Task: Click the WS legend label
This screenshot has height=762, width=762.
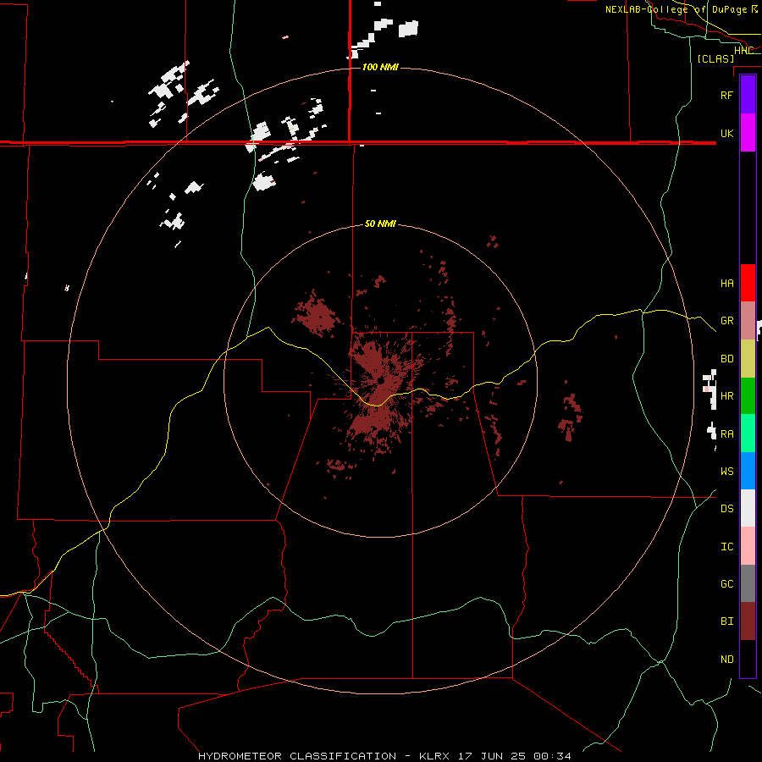Action: 726,471
